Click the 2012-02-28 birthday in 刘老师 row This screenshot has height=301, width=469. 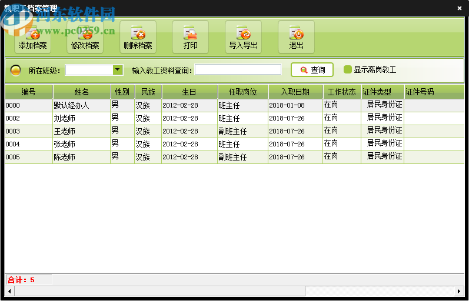click(x=189, y=118)
